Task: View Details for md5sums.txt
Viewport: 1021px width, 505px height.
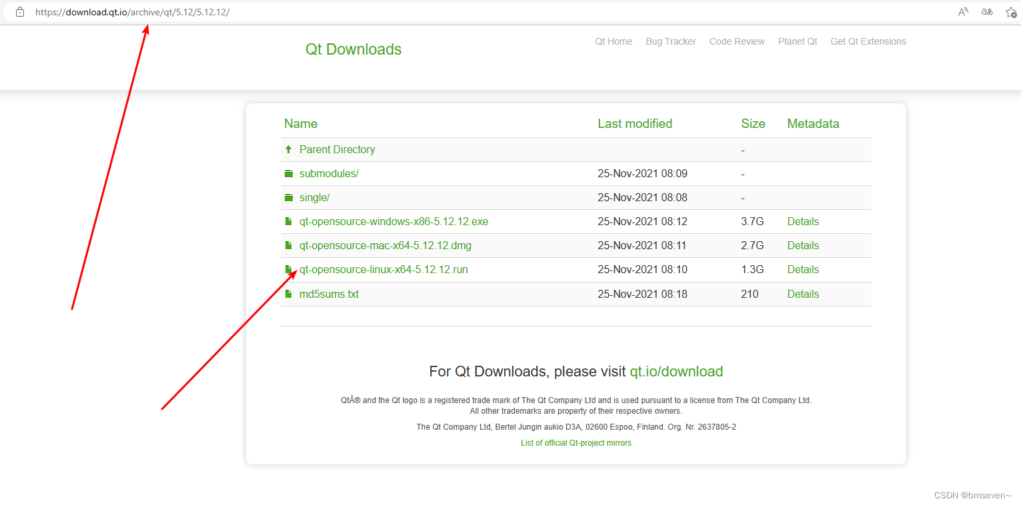Action: point(803,294)
